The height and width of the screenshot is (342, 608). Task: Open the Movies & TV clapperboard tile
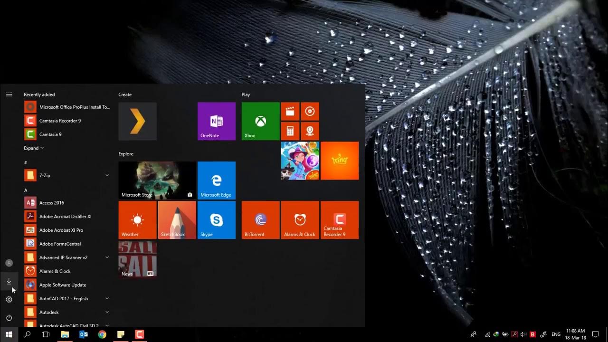tap(290, 112)
